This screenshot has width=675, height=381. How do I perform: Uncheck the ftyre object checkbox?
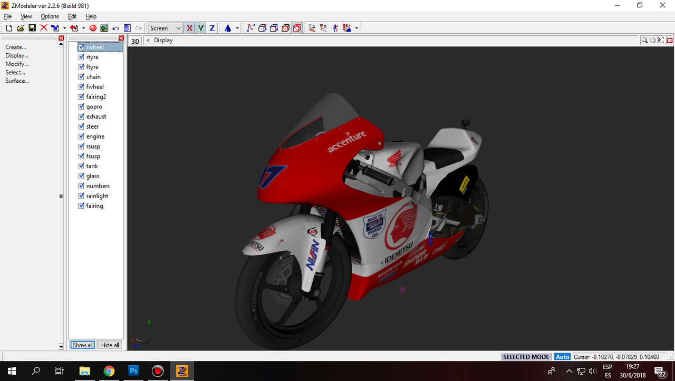click(81, 67)
